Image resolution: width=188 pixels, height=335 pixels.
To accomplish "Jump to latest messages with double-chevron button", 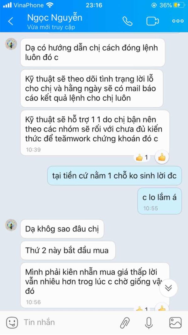I will [169, 288].
